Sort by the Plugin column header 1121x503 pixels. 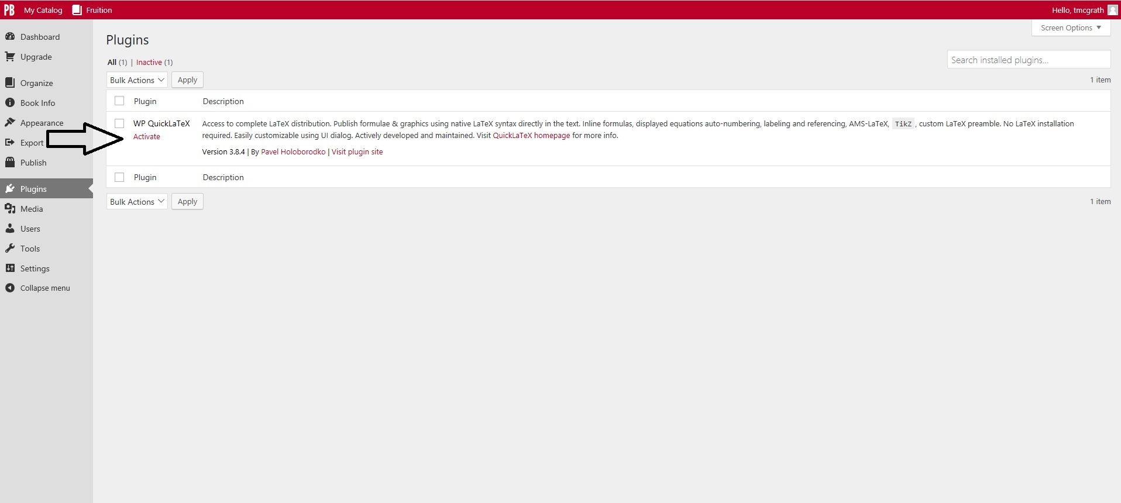pyautogui.click(x=145, y=101)
